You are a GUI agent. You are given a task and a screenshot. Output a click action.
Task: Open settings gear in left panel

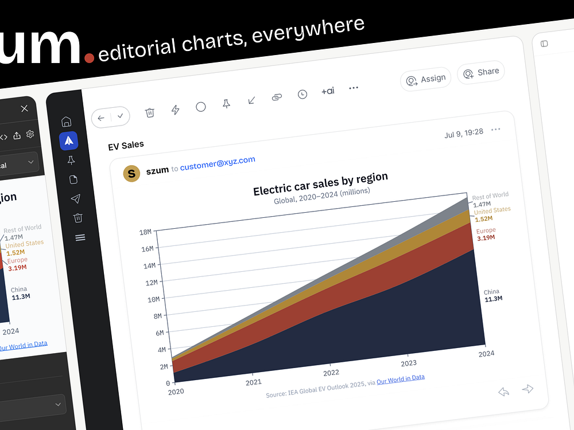pos(30,134)
